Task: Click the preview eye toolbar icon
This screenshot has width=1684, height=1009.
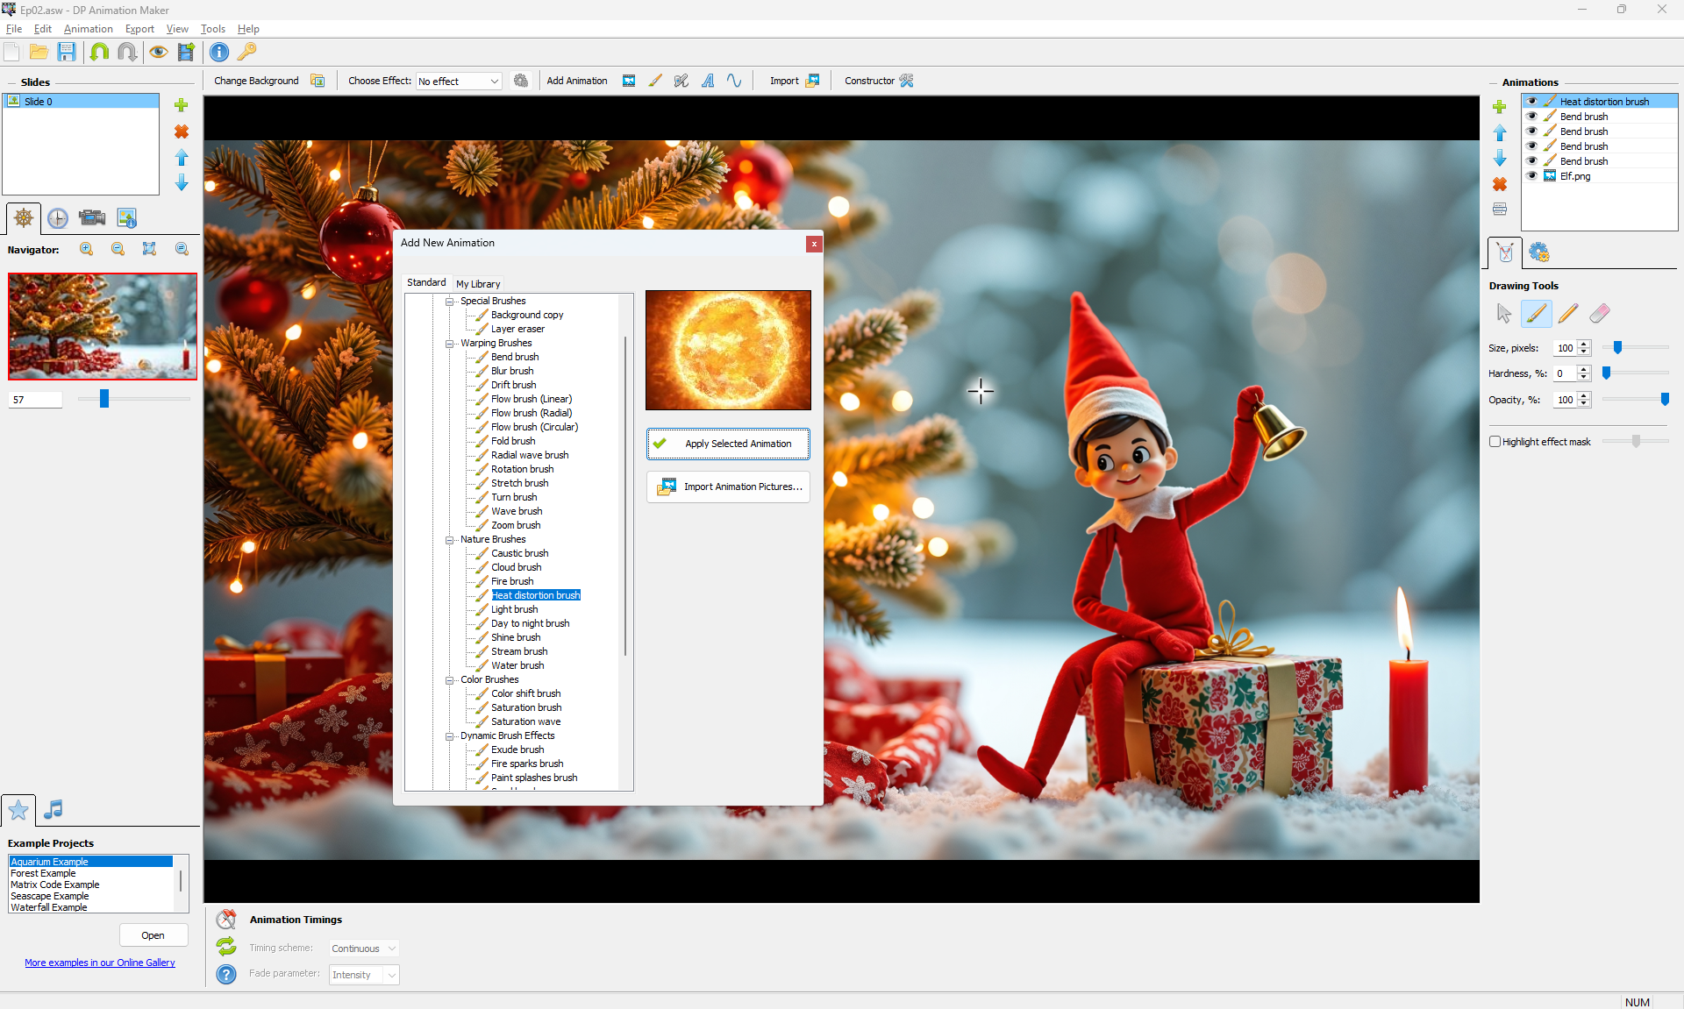Action: pyautogui.click(x=158, y=53)
